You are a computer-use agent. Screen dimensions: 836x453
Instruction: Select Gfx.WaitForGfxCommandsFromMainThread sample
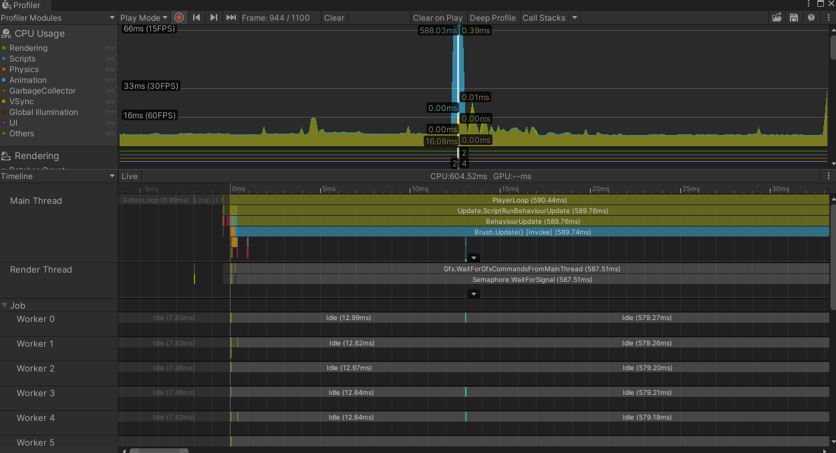(532, 269)
